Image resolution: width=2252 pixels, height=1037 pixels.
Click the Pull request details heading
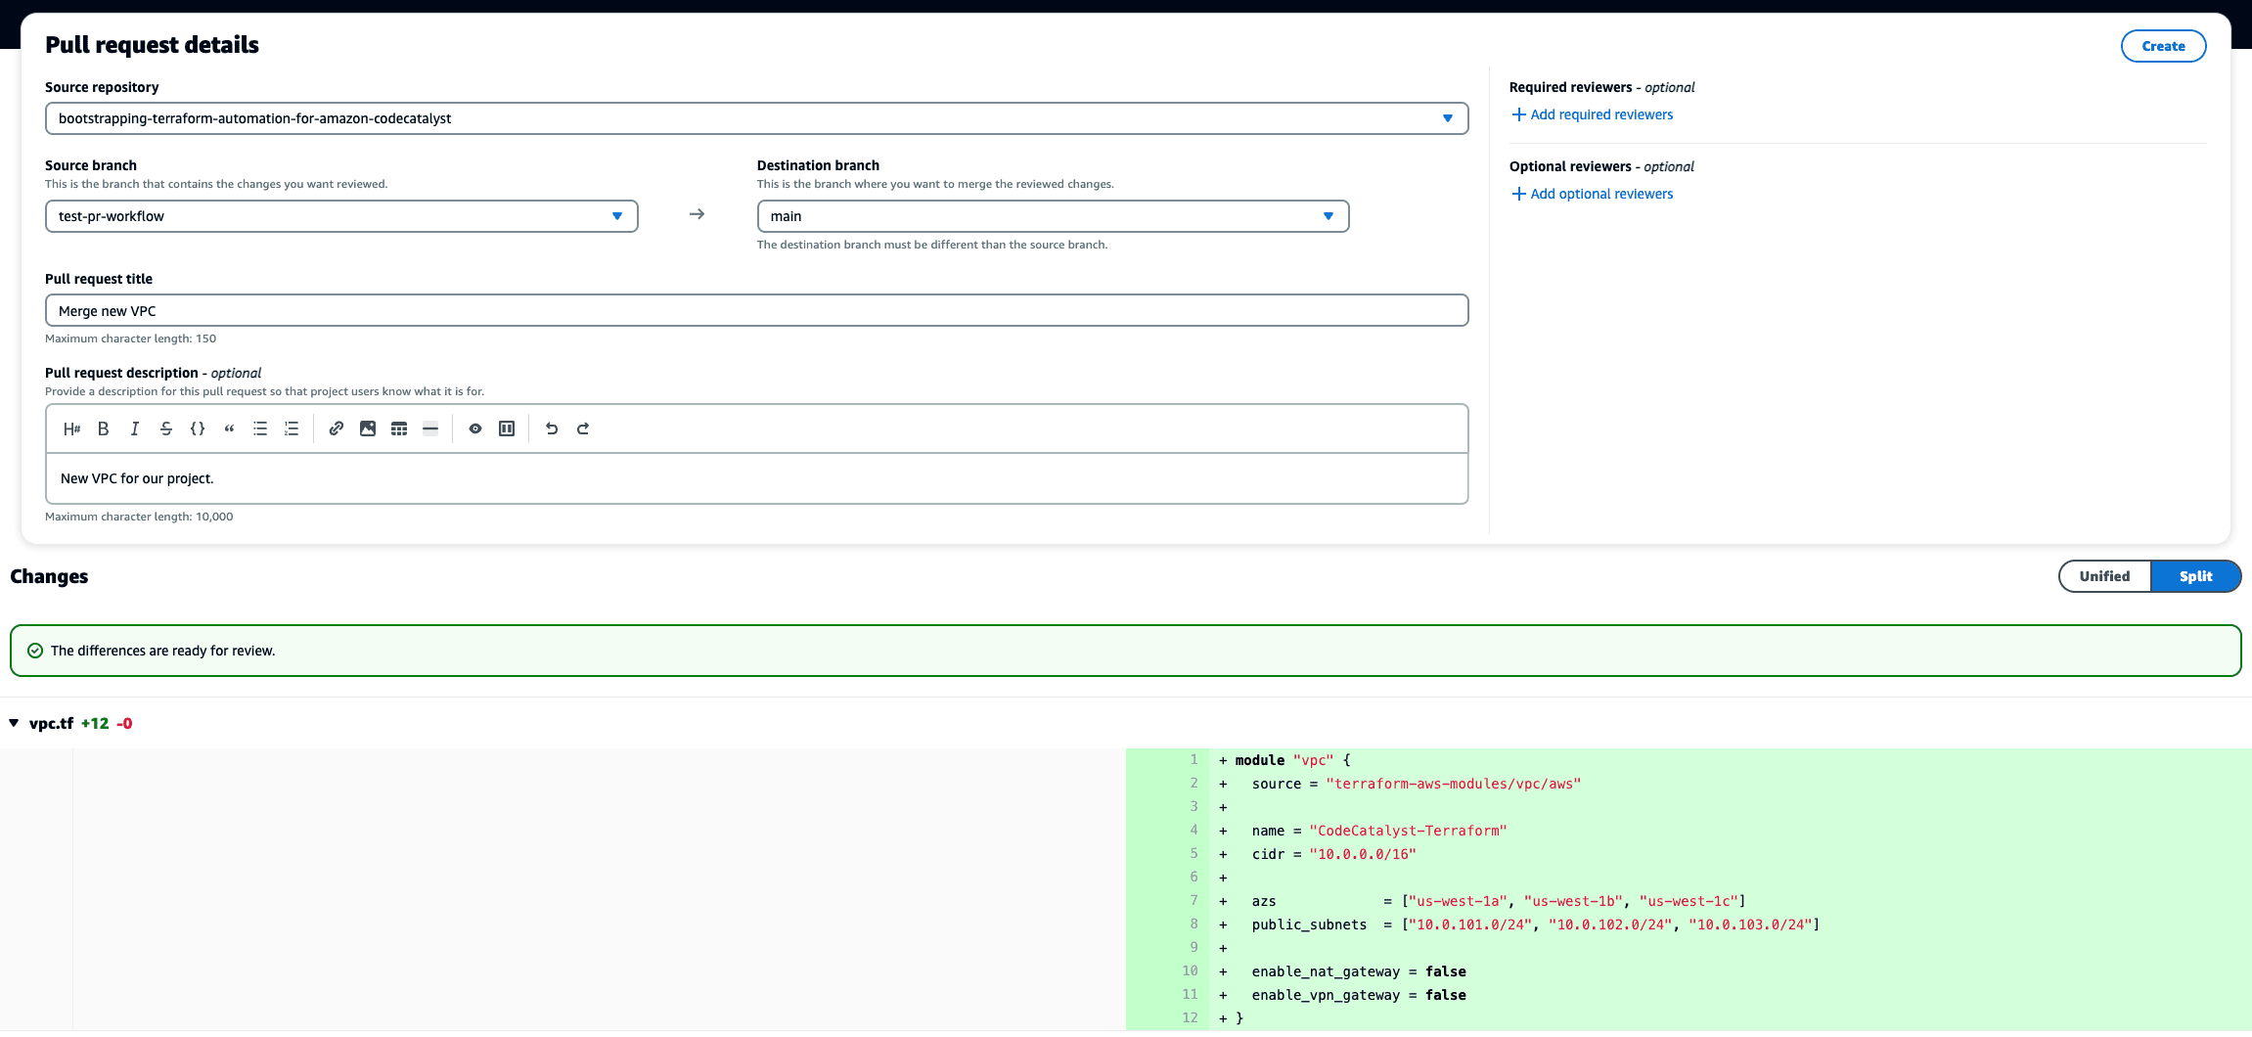coord(152,45)
